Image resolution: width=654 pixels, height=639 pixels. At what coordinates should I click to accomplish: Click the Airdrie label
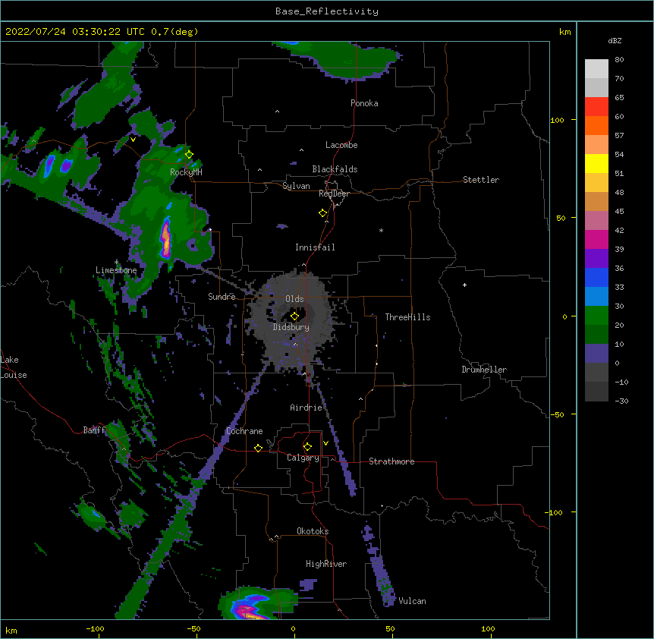point(306,408)
